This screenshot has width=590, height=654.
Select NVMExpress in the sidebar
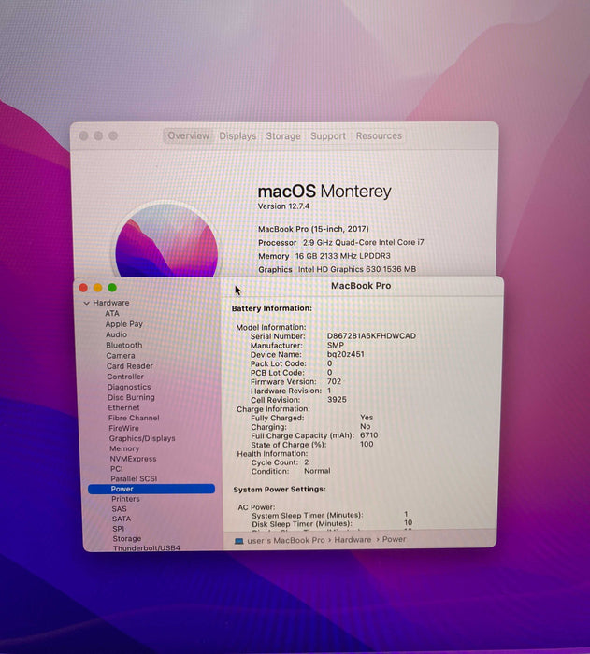pyautogui.click(x=133, y=459)
